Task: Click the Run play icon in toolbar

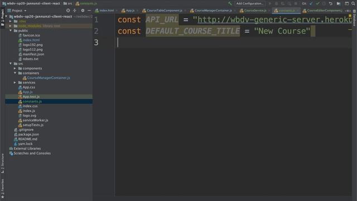Action: (x=270, y=3)
